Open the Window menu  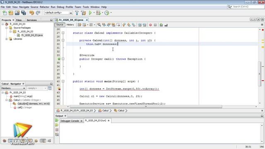pyautogui.click(x=95, y=7)
